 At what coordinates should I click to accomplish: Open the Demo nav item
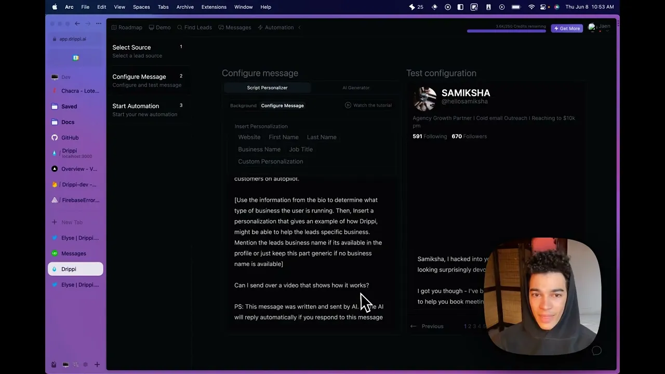(x=159, y=28)
